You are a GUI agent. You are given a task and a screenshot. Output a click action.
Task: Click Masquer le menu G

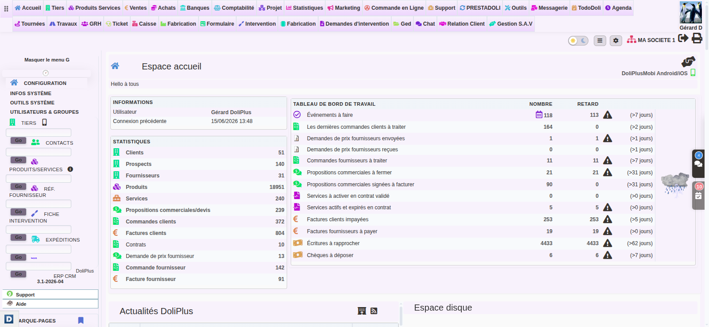coord(47,60)
